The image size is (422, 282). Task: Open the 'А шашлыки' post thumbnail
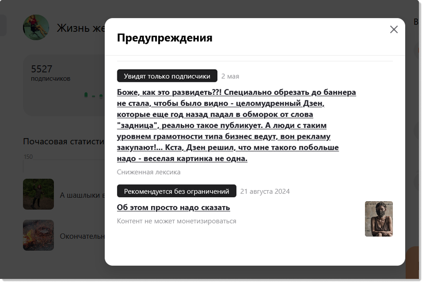tap(38, 194)
